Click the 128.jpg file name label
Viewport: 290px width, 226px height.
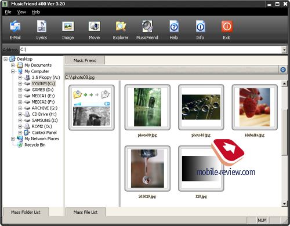click(201, 196)
